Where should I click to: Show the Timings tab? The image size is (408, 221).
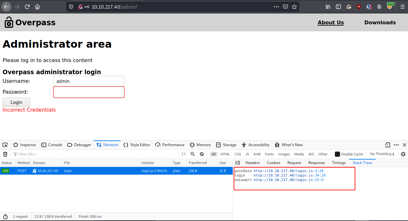(x=339, y=163)
